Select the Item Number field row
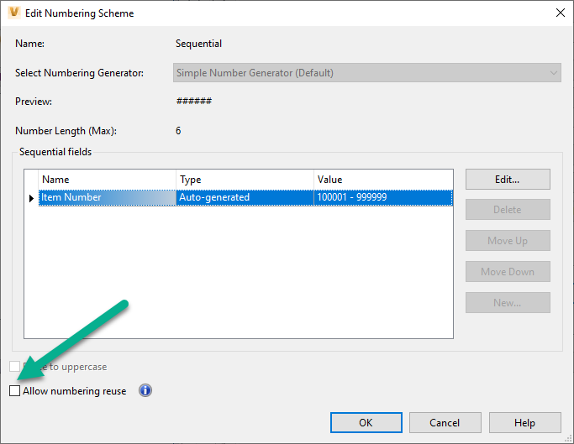The width and height of the screenshot is (574, 444). 107,197
